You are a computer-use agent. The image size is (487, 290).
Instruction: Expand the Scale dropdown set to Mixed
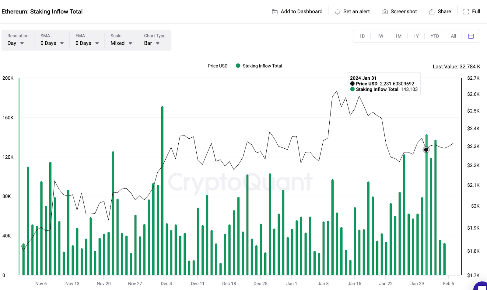[120, 43]
